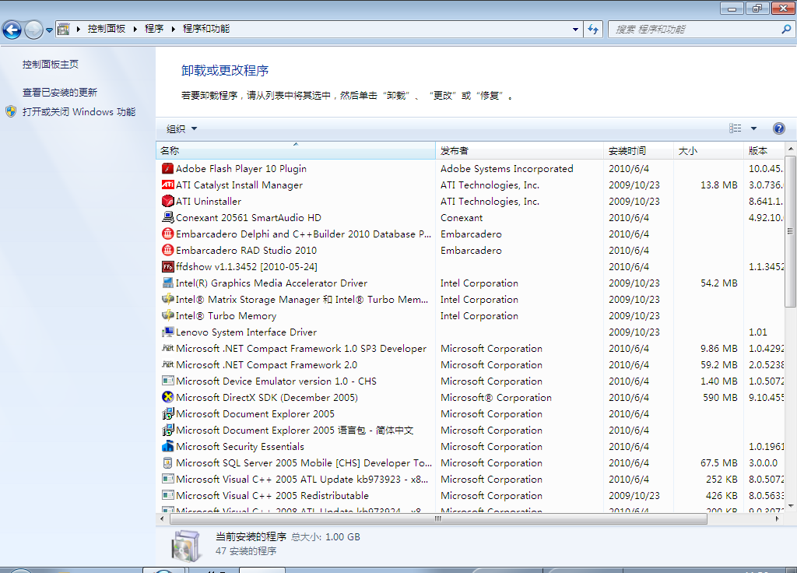Click the Microsoft Device Emulator icon
Image resolution: width=797 pixels, height=573 pixels.
tap(168, 381)
